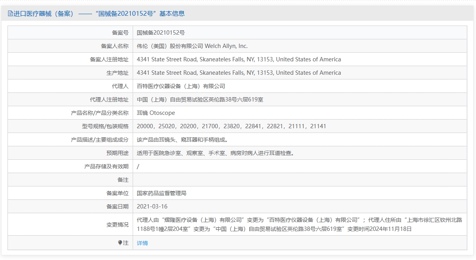Click the 变更情况 row label
The height and width of the screenshot is (260, 476).
pos(117,225)
